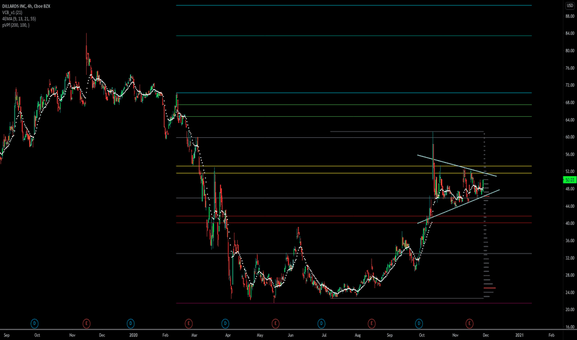Click the 40.00 price axis label
Image resolution: width=577 pixels, height=340 pixels.
click(570, 224)
